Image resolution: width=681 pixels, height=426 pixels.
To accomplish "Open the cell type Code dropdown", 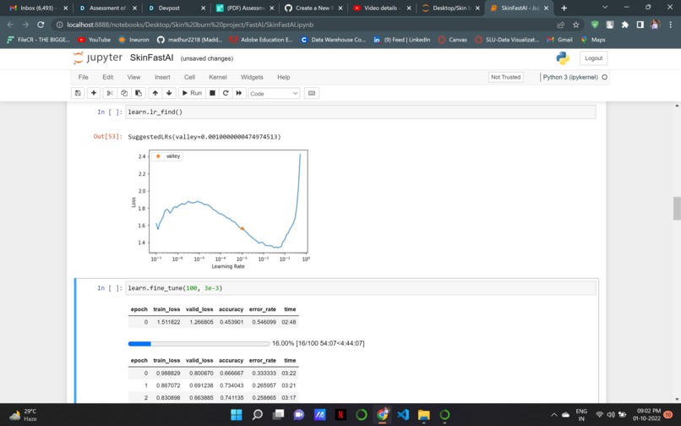I will 274,94.
